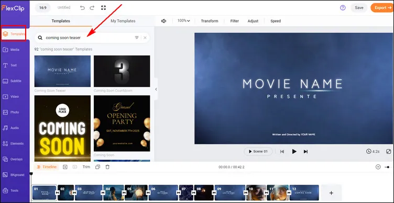The width and height of the screenshot is (394, 203).
Task: Click the Trim button
Action: pos(86,167)
